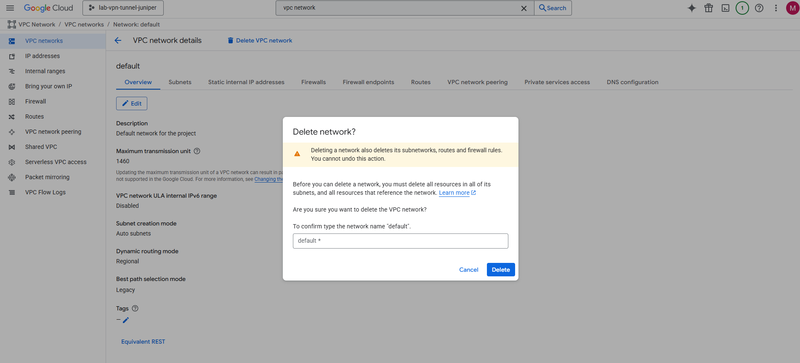Select Packet mirroring sidebar label
The width and height of the screenshot is (800, 363).
[47, 177]
